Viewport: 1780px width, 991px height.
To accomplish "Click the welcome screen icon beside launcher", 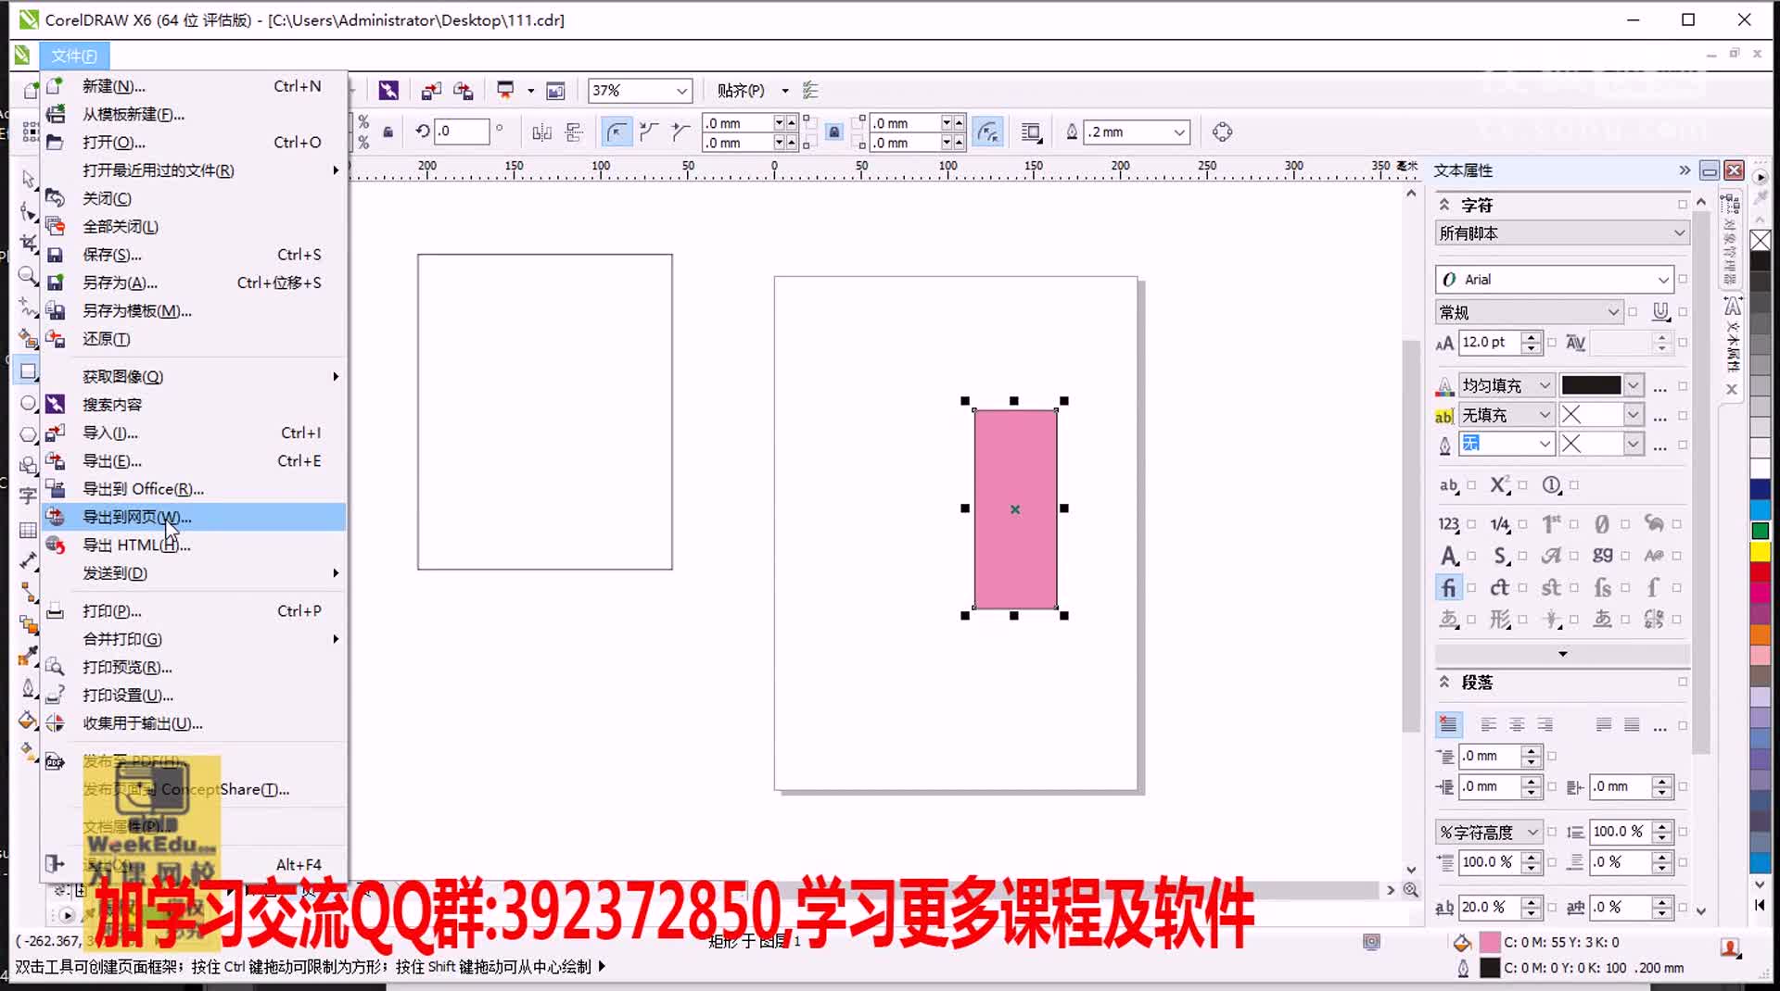I will click(x=555, y=90).
